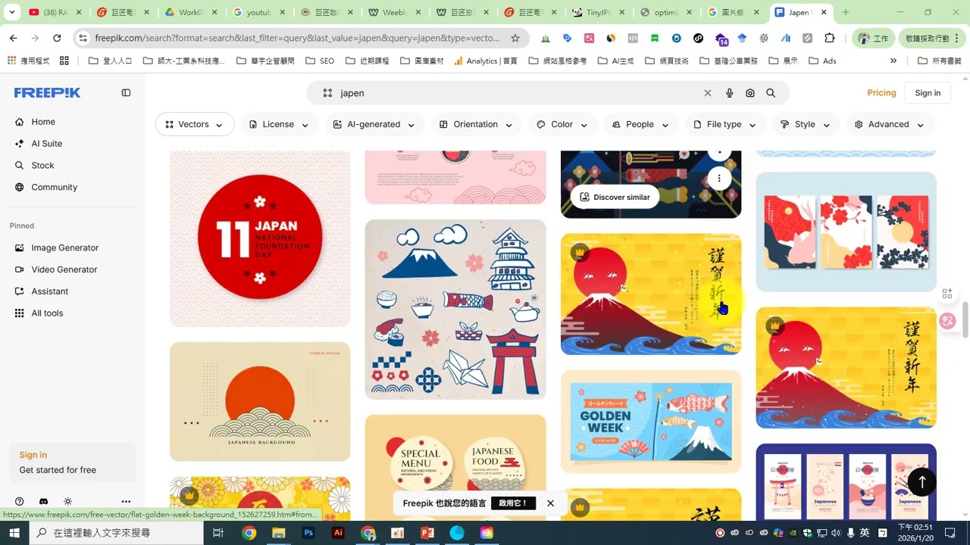Click the Windows search box
The image size is (970, 545).
pyautogui.click(x=117, y=533)
